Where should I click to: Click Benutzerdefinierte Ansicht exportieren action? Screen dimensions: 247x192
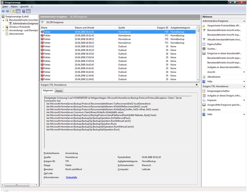pos(224,58)
